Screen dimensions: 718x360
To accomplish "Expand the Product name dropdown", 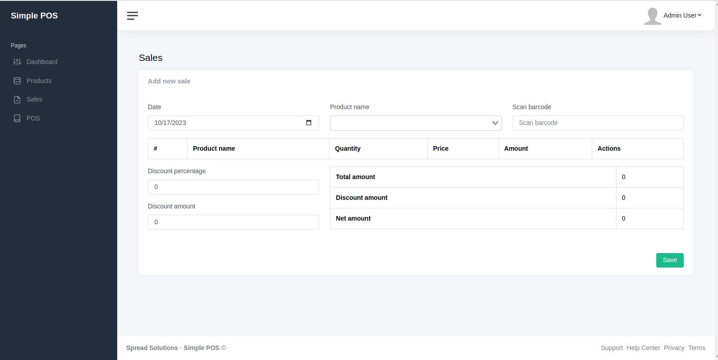I will click(x=415, y=123).
